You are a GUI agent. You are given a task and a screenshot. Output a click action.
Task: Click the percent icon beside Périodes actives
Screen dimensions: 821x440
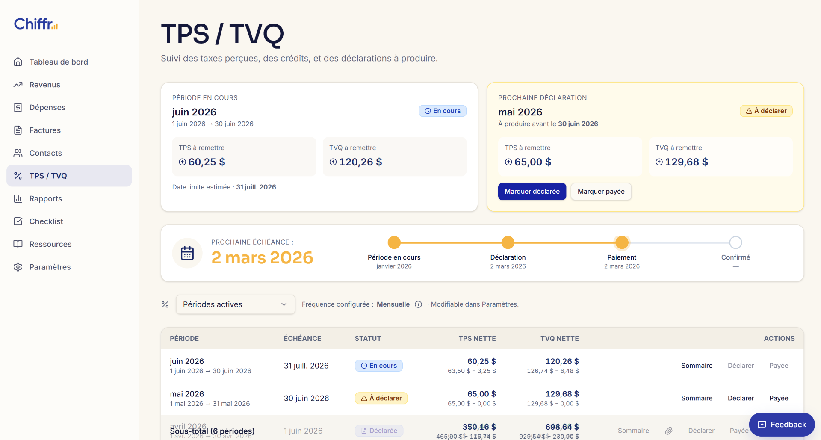tap(165, 304)
